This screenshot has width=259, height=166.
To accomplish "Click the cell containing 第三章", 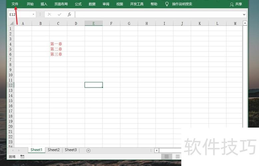I will click(58, 54).
